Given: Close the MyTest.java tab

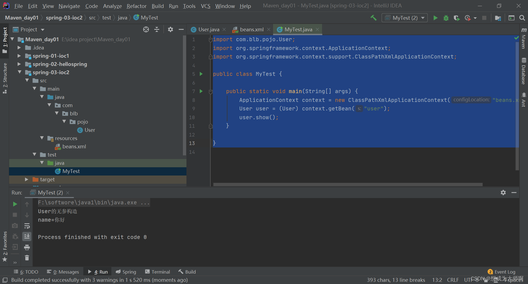Looking at the screenshot, I should pos(317,29).
